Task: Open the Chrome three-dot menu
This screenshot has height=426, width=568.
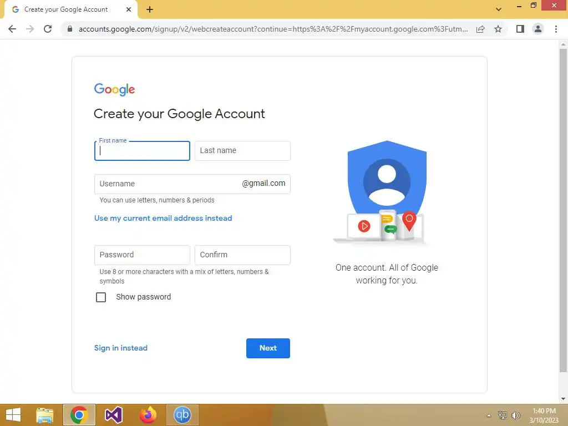Action: [x=556, y=29]
